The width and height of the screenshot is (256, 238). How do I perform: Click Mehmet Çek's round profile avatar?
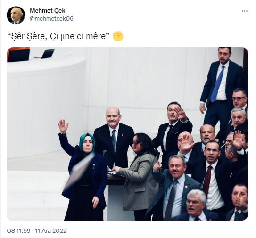click(16, 16)
